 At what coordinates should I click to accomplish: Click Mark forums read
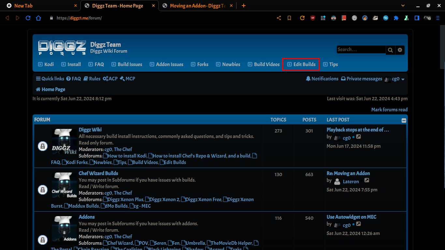(x=389, y=110)
